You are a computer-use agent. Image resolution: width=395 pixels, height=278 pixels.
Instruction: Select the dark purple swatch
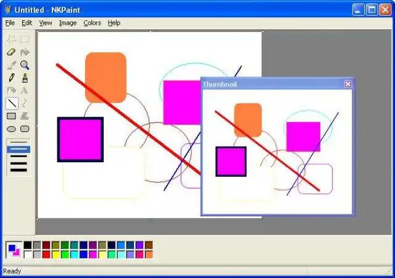click(93, 245)
